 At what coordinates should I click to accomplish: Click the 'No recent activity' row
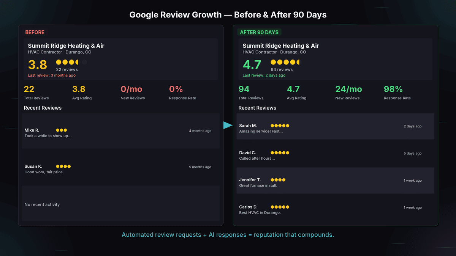pyautogui.click(x=120, y=203)
